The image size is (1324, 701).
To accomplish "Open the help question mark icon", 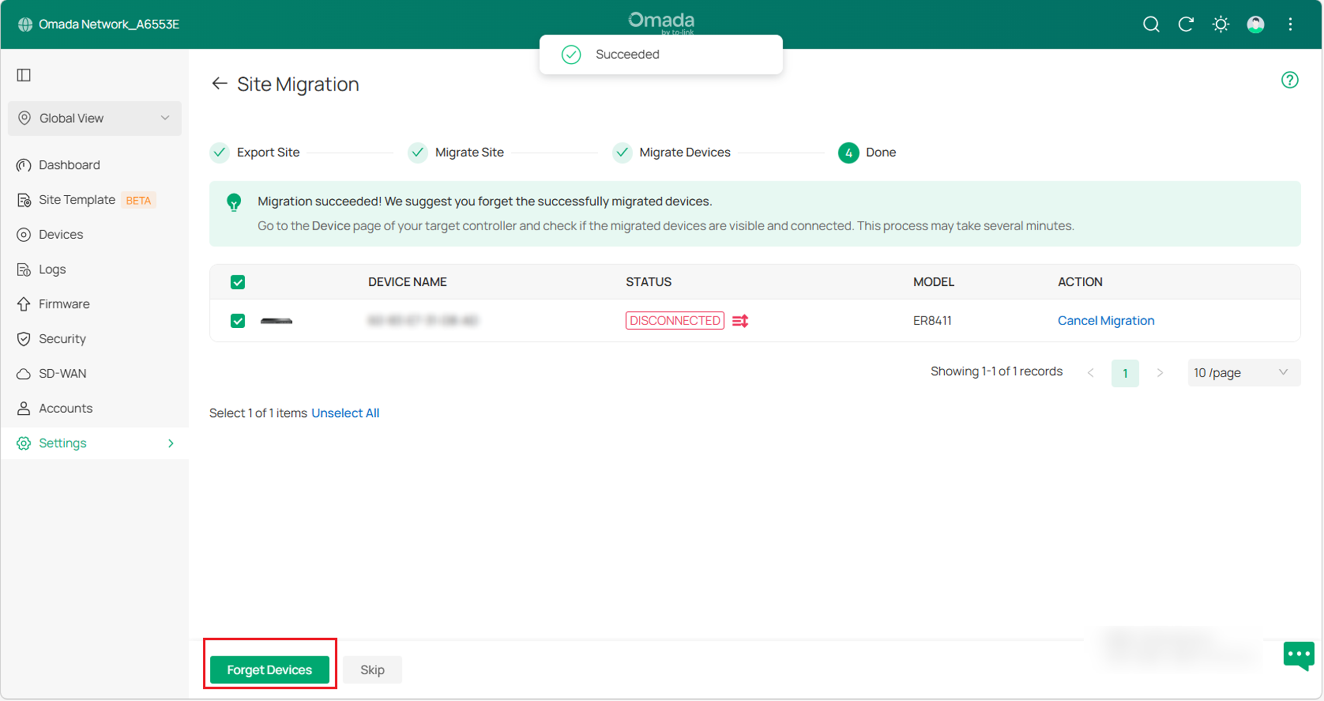I will [x=1290, y=80].
